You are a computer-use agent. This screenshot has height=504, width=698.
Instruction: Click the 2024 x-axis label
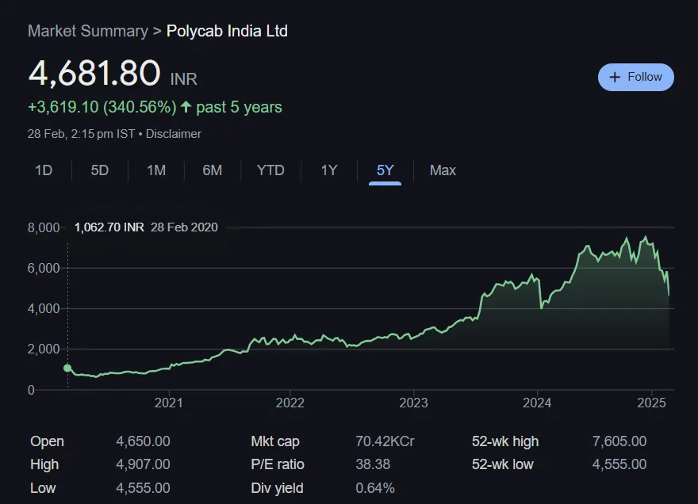pyautogui.click(x=537, y=403)
